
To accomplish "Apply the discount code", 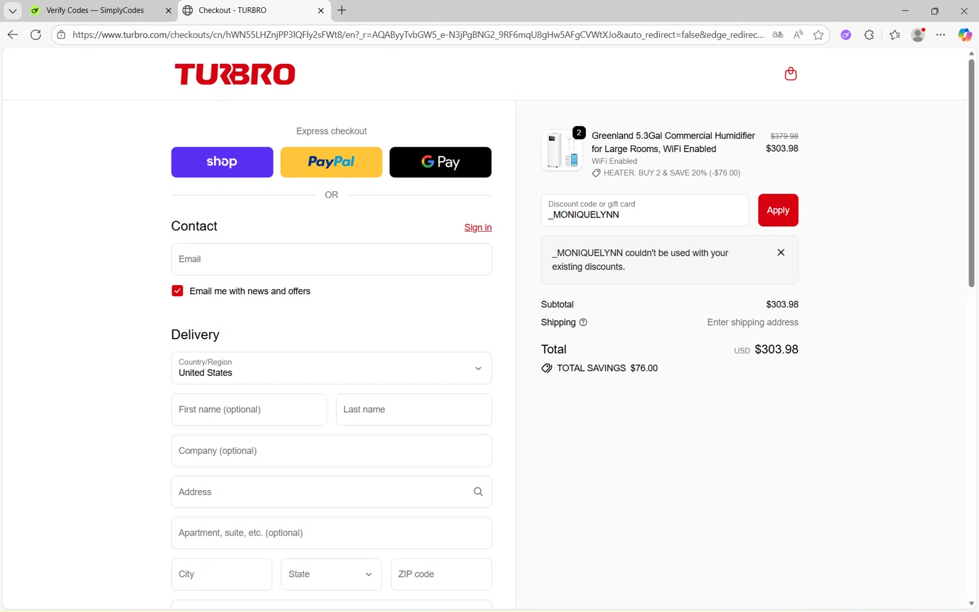I will [x=778, y=210].
